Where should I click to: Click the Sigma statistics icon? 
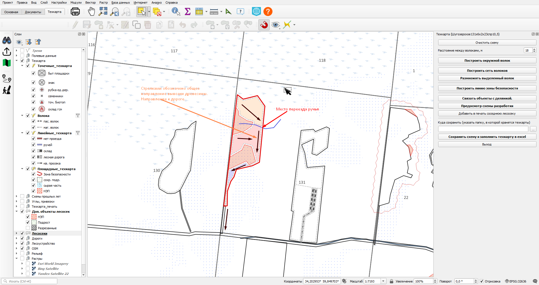point(188,11)
